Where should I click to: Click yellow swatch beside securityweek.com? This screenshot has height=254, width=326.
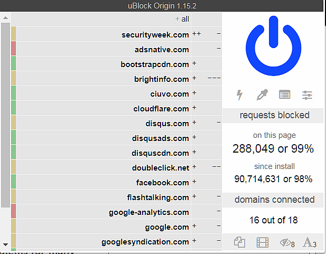pos(14,34)
